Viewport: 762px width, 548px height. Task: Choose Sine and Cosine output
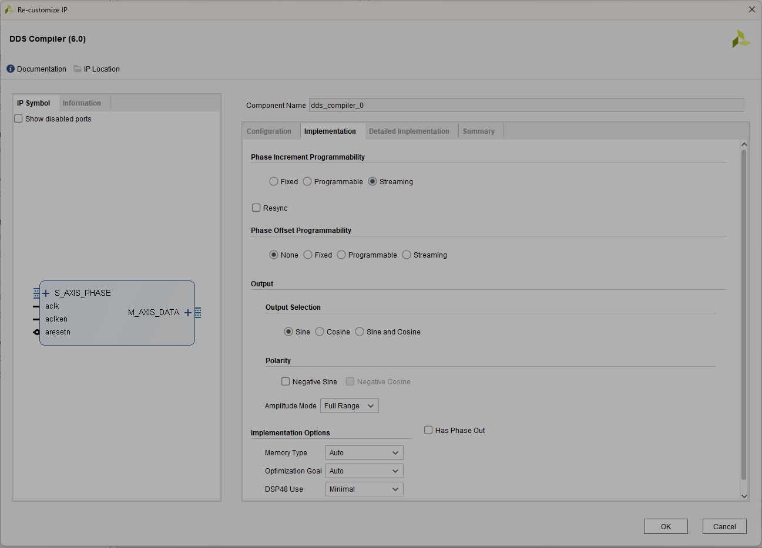tap(360, 331)
